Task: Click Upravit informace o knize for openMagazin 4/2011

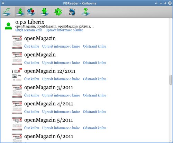Action: point(61,112)
